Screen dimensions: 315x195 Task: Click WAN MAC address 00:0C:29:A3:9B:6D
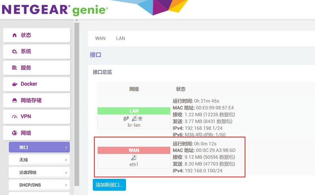(x=215, y=150)
